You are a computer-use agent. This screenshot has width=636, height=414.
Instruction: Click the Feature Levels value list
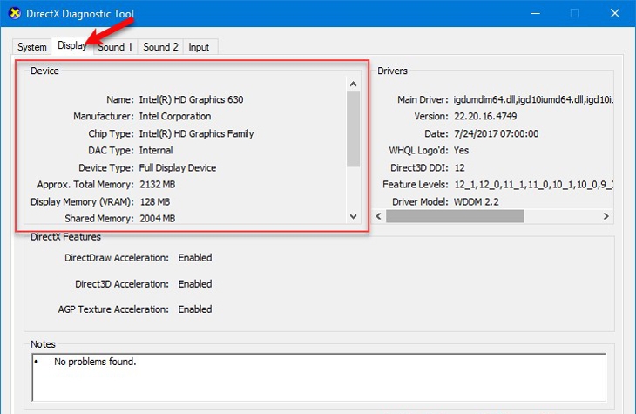533,184
